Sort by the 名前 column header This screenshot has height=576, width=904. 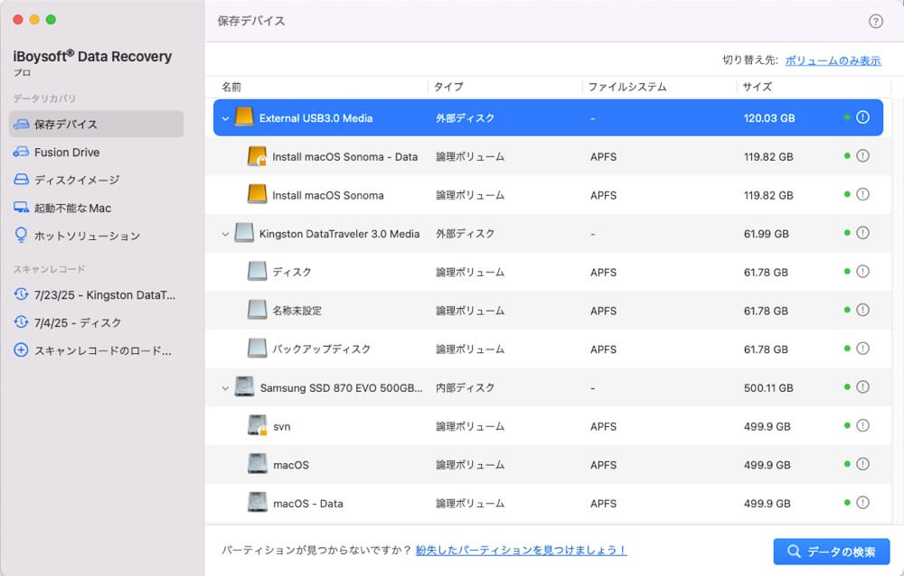point(231,87)
